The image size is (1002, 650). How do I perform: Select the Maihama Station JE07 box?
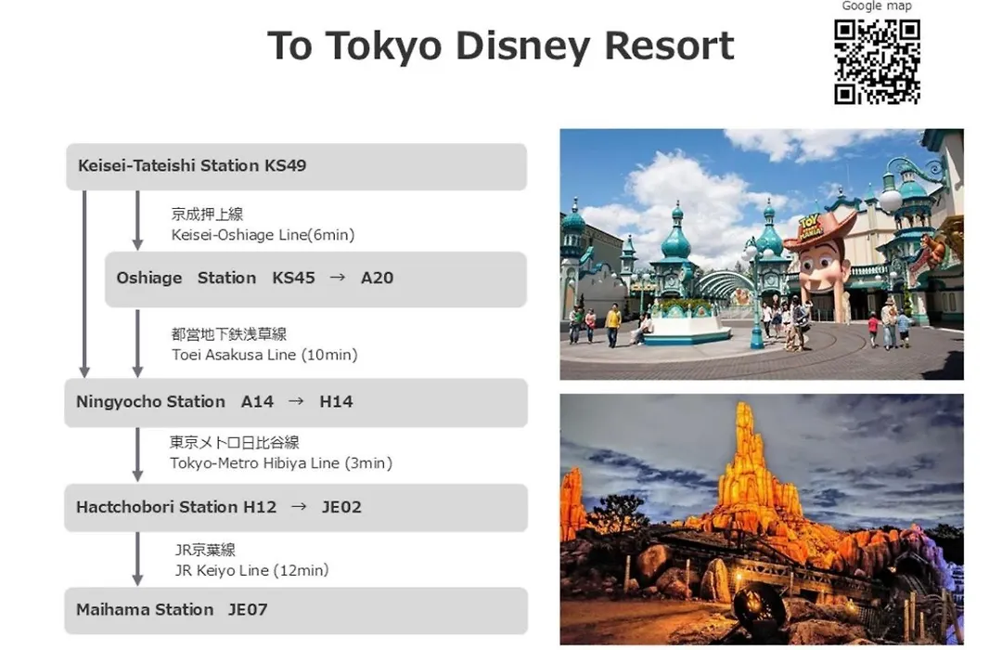tap(296, 610)
